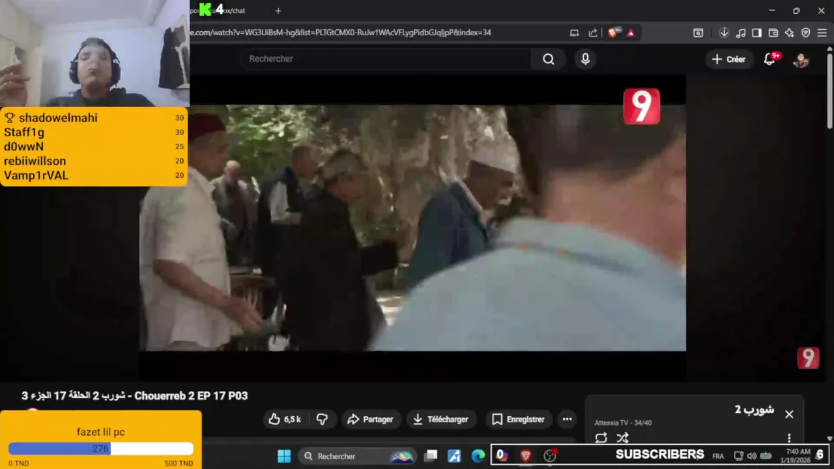Click the music note playlist icon

tap(740, 33)
